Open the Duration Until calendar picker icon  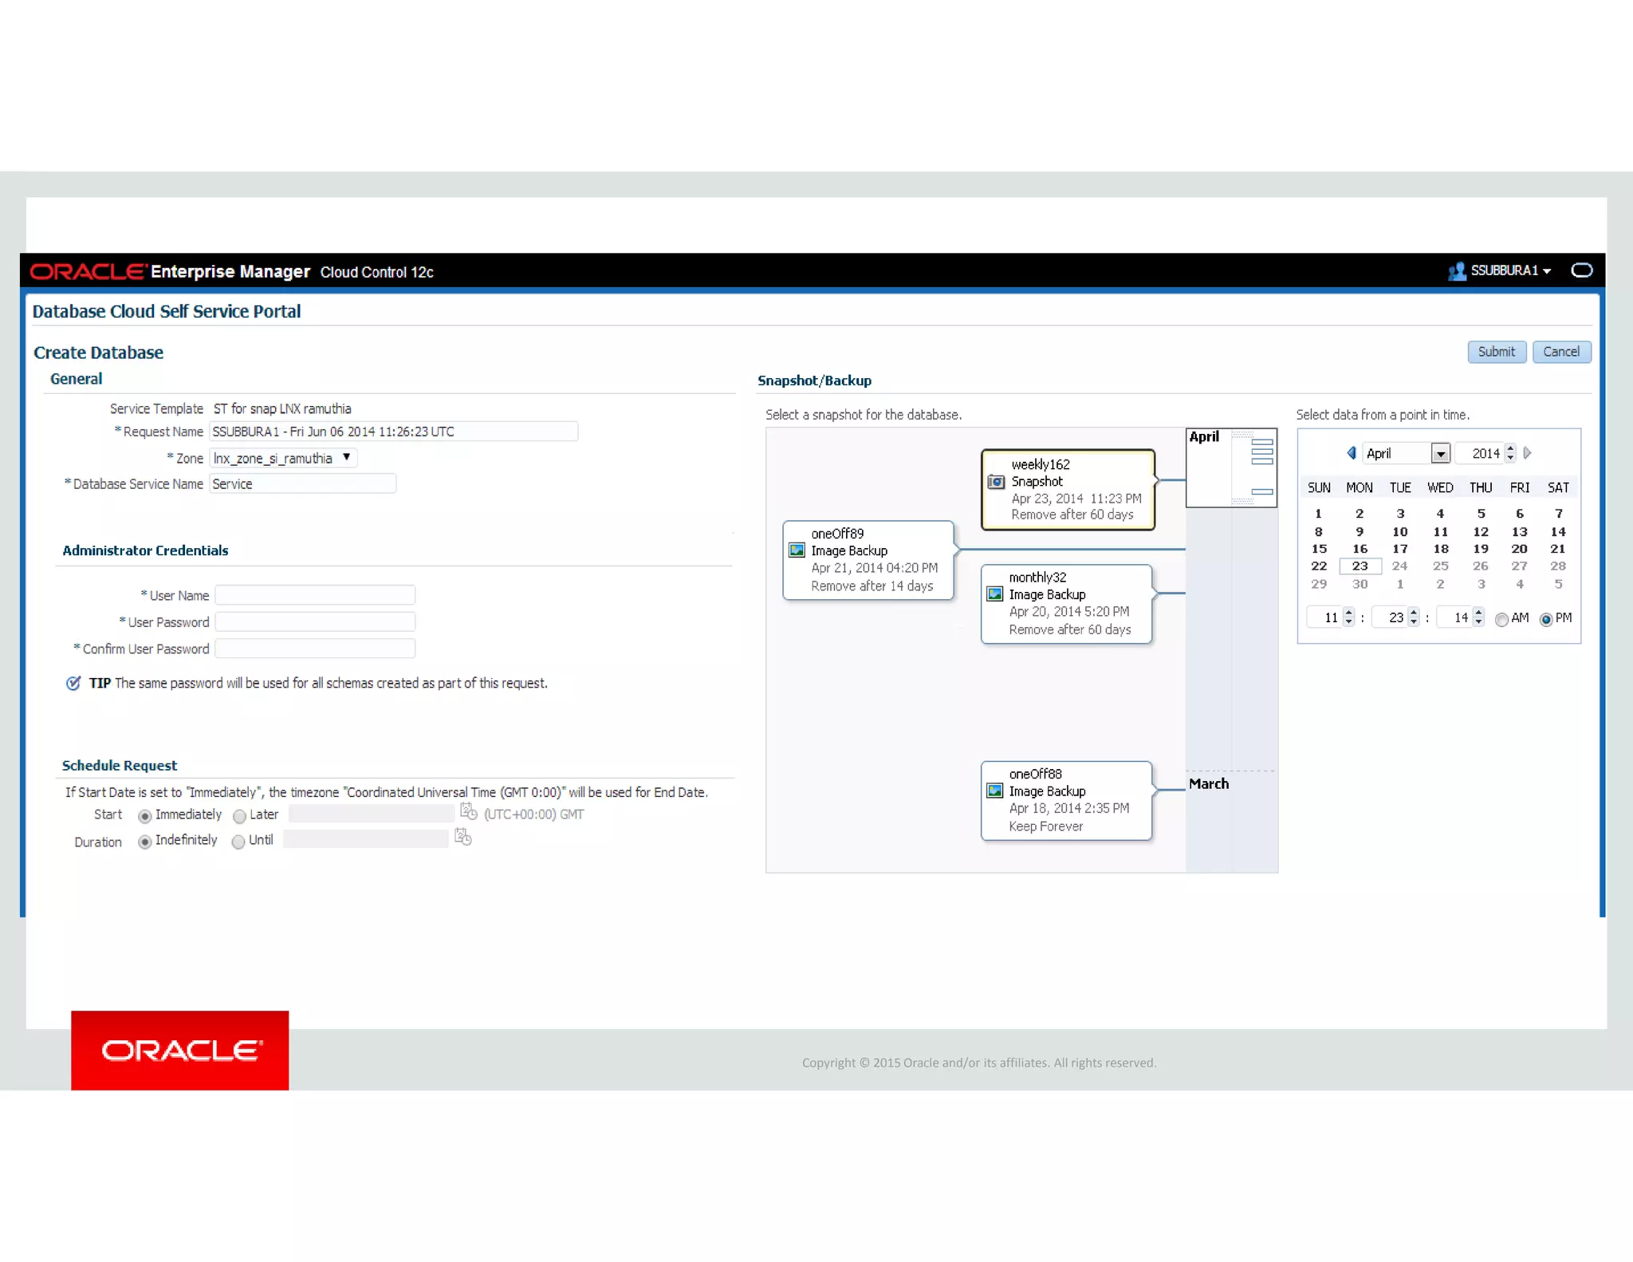click(x=462, y=837)
